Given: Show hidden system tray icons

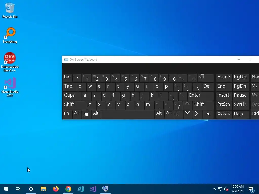Looking at the screenshot, I should coord(214,189).
